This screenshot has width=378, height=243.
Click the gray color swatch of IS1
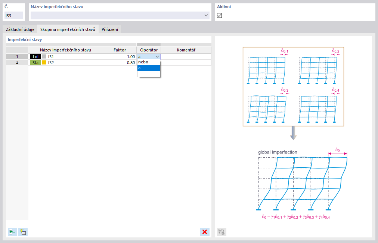[x=44, y=57]
